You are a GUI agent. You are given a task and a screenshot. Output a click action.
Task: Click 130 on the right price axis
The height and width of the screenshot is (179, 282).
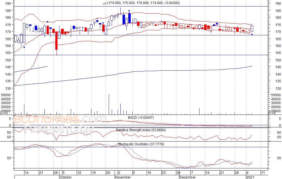[278, 88]
